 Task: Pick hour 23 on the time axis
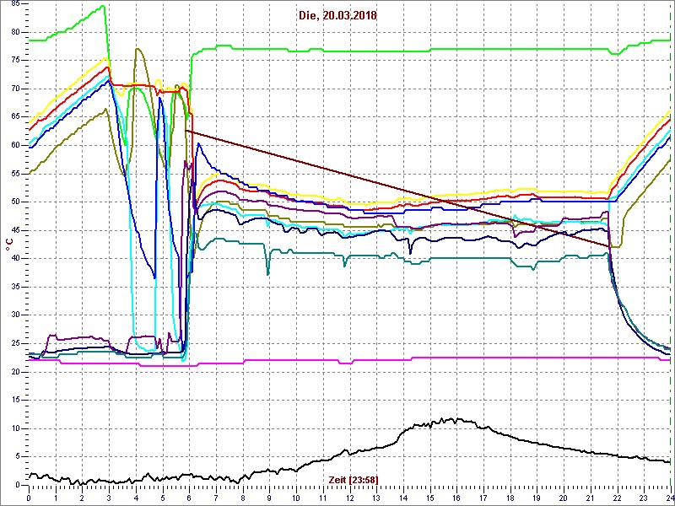pyautogui.click(x=644, y=497)
